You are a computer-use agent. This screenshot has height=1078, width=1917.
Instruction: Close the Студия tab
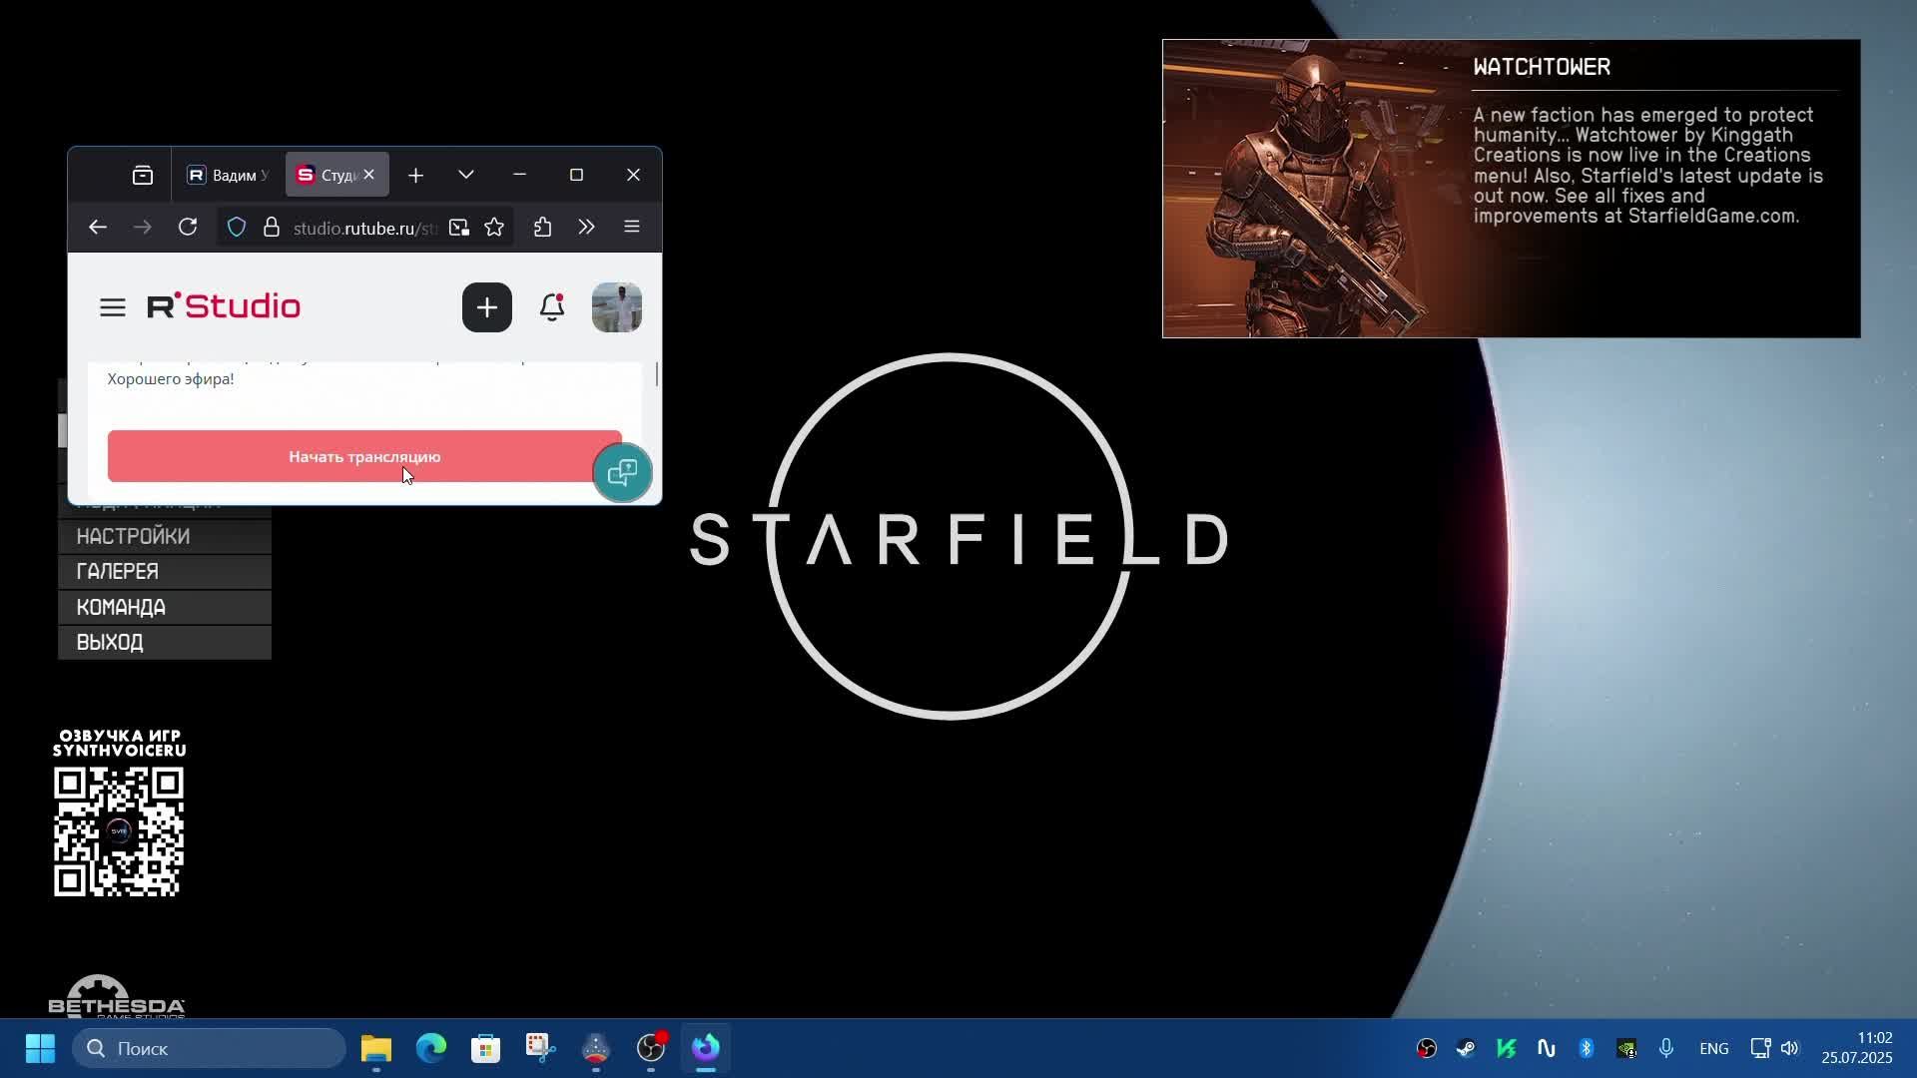click(x=369, y=175)
